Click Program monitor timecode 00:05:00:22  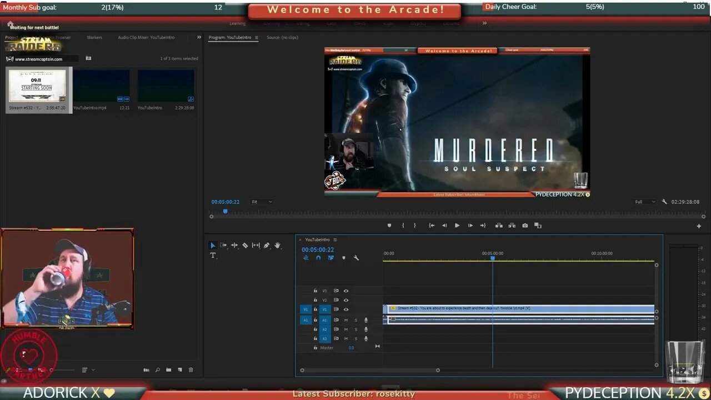click(x=225, y=202)
